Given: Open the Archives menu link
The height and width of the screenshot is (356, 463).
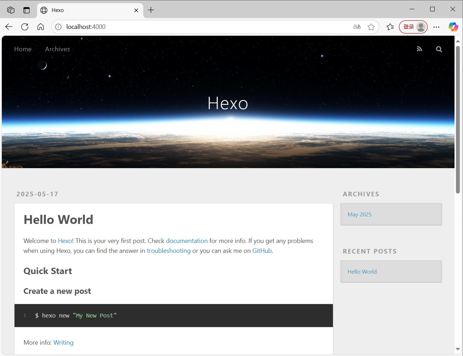Looking at the screenshot, I should point(58,49).
